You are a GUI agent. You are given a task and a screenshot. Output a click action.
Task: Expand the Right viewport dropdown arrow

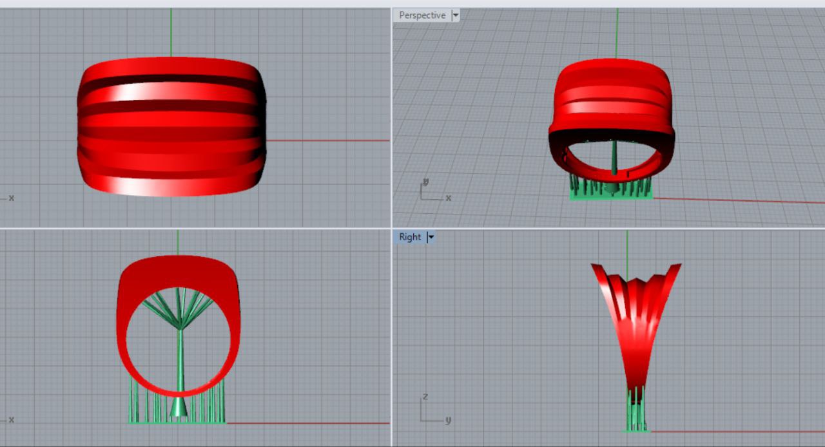(431, 237)
